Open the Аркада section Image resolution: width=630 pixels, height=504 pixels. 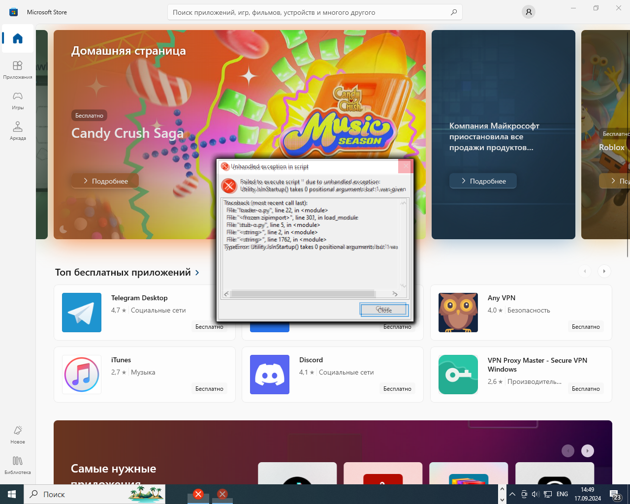coord(18,130)
